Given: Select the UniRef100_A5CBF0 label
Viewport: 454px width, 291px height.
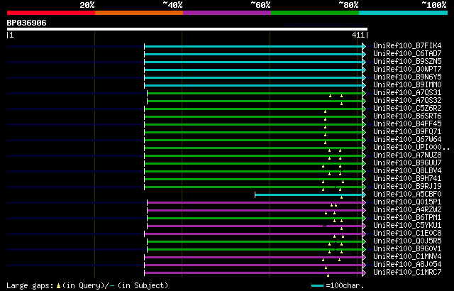Looking at the screenshot, I should (407, 194).
